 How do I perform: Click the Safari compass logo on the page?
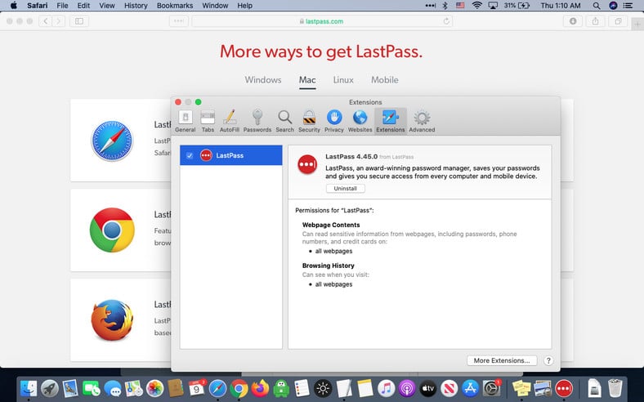tap(112, 141)
